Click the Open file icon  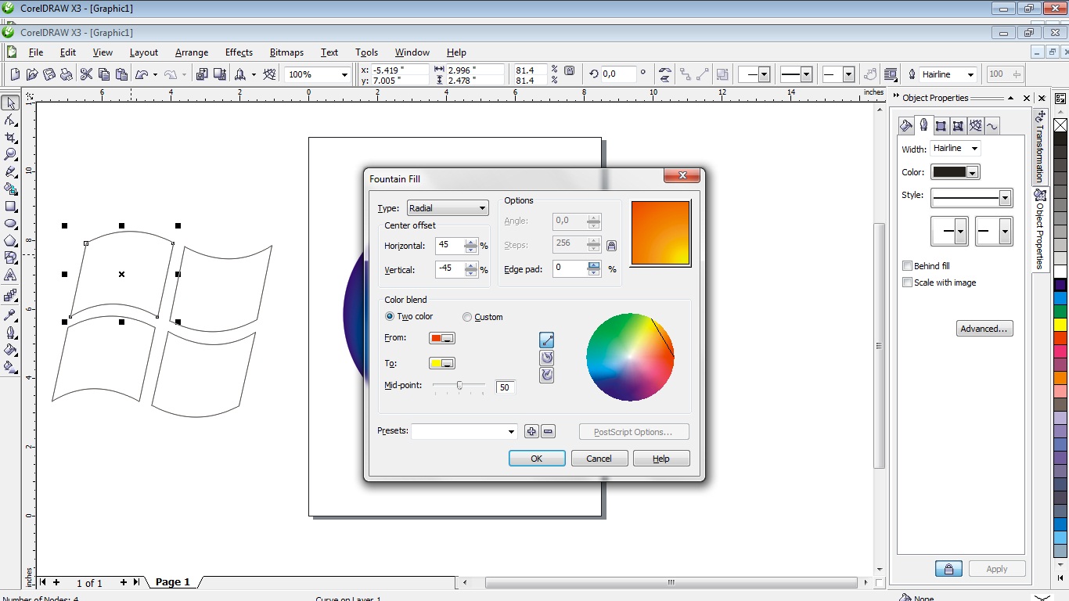tap(32, 74)
